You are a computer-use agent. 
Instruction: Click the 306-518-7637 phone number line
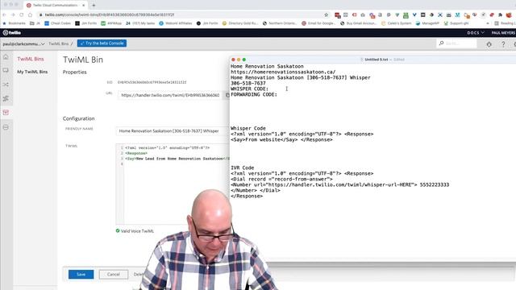coord(248,83)
